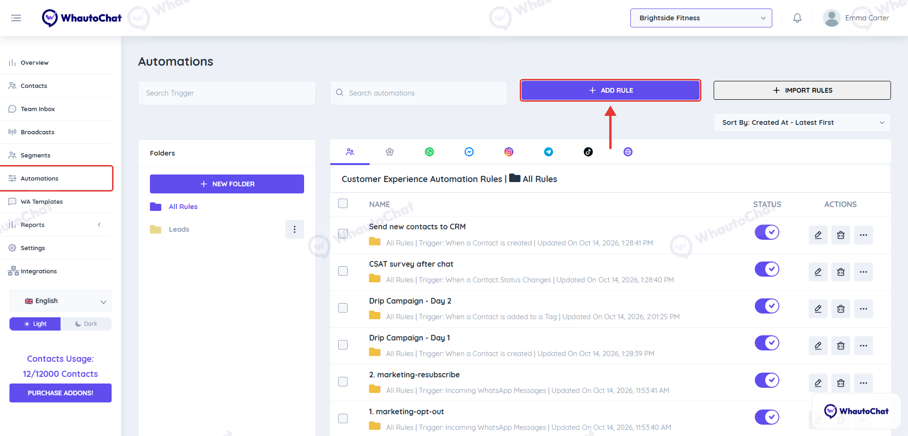Delete the Drip Campaign - Day 1 rule
Viewport: 908px width, 436px height.
pyautogui.click(x=841, y=346)
